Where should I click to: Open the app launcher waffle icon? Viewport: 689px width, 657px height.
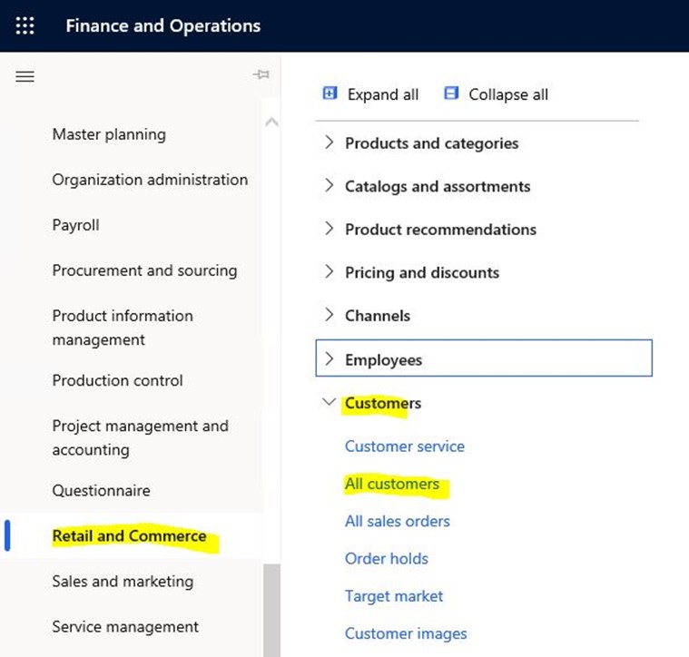(x=25, y=25)
